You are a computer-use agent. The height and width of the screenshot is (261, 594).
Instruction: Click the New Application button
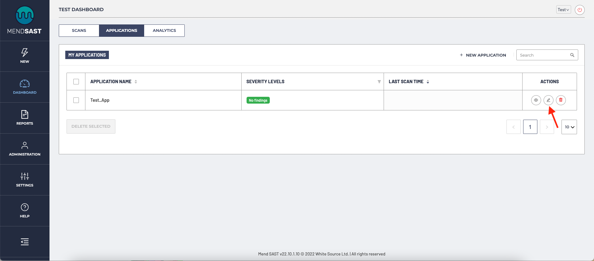pos(483,55)
